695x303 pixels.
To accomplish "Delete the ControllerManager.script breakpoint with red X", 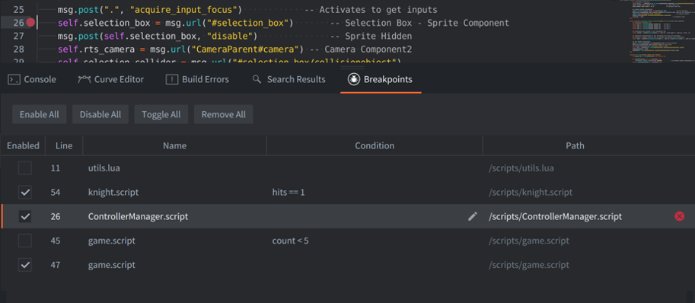I will (679, 216).
